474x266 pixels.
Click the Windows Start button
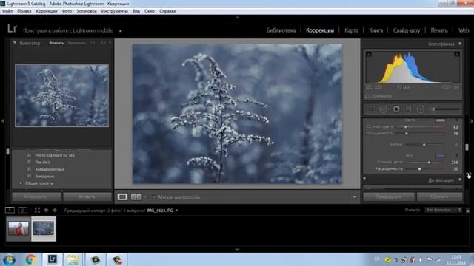tap(9, 259)
